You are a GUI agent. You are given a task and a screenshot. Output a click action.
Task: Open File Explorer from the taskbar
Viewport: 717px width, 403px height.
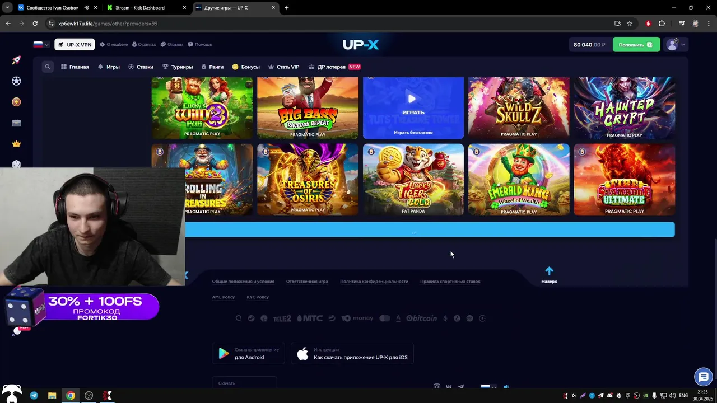click(52, 396)
